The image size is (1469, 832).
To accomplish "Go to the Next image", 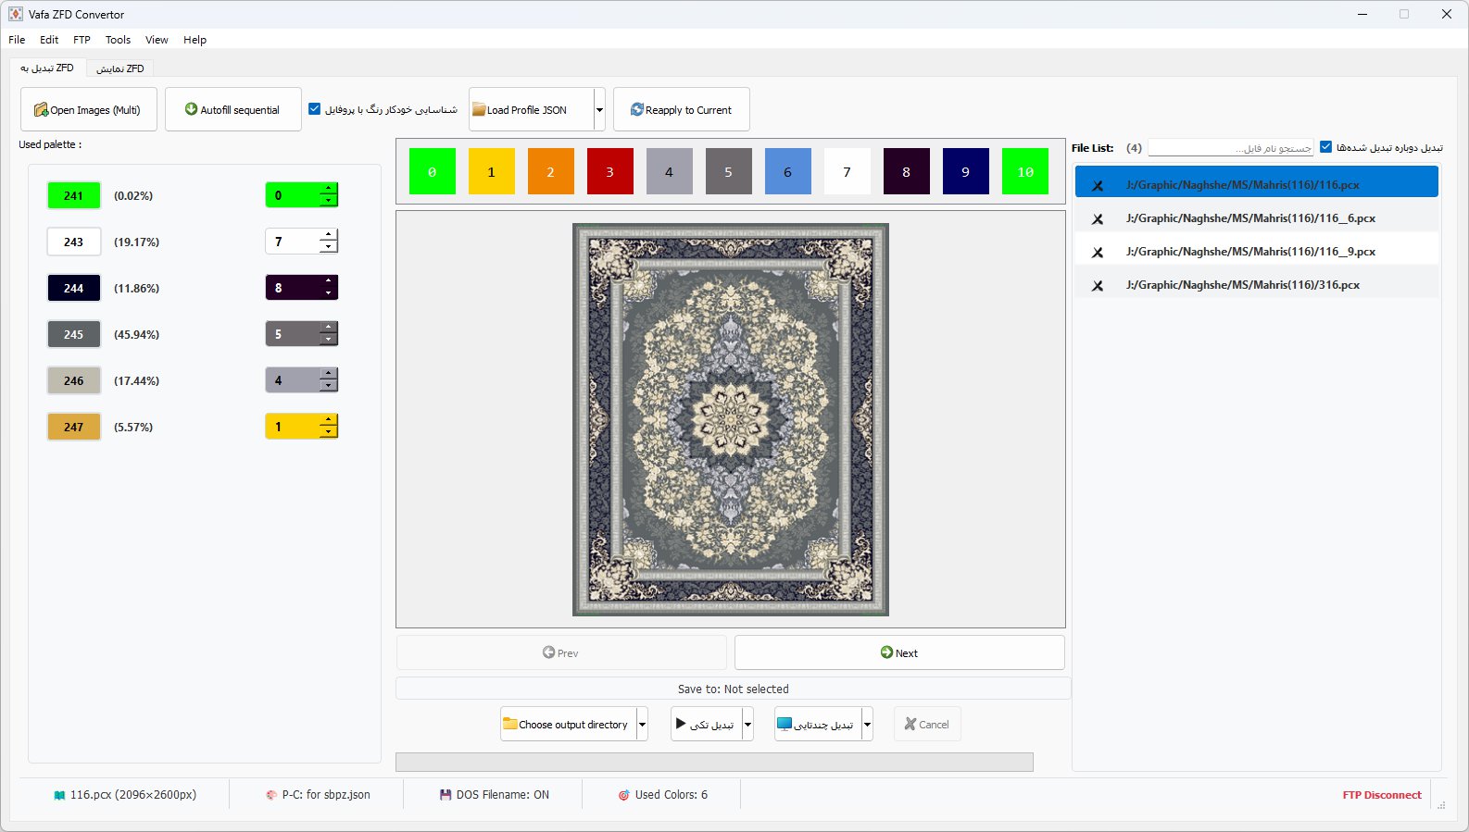I will point(899,652).
